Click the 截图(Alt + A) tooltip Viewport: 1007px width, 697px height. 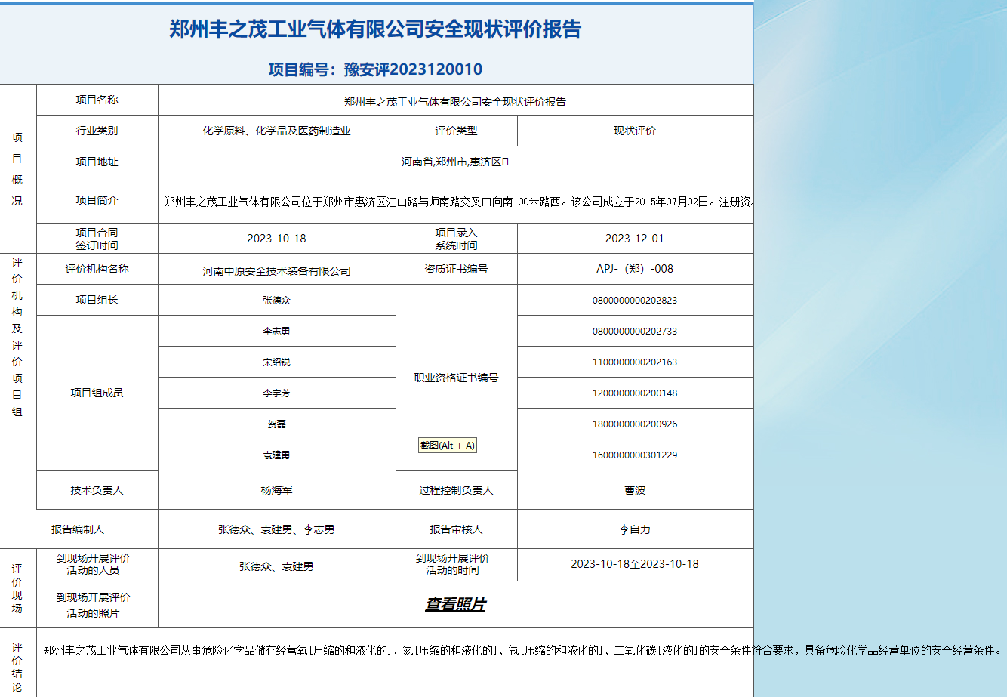coord(448,446)
